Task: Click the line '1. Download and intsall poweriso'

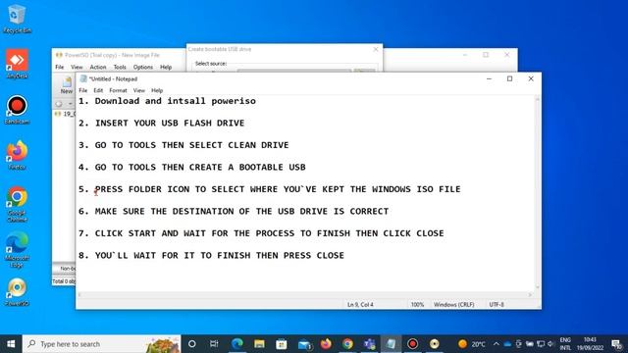Action: 167,101
